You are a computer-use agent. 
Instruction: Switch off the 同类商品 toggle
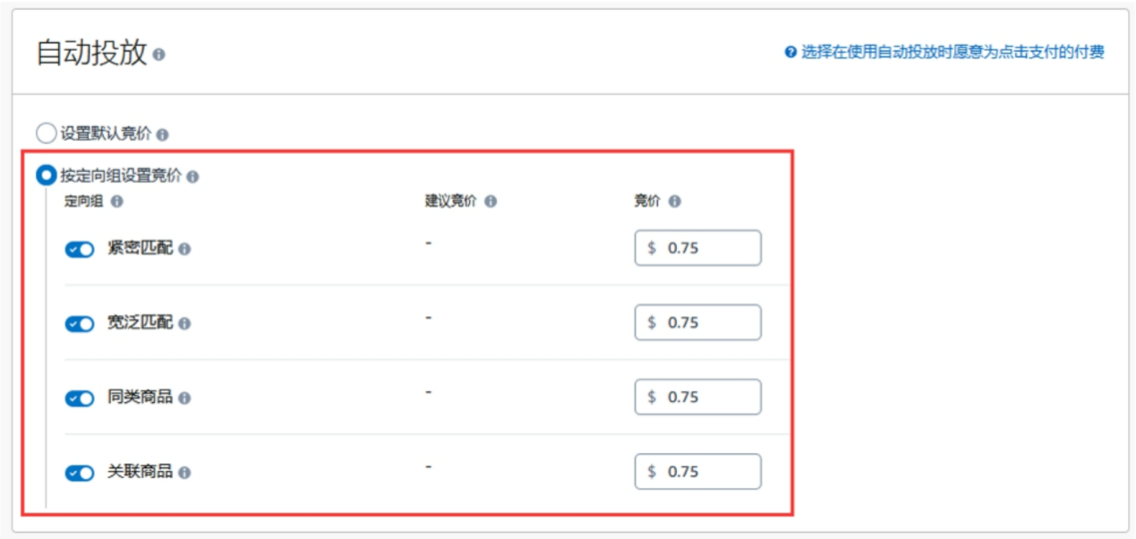[80, 398]
